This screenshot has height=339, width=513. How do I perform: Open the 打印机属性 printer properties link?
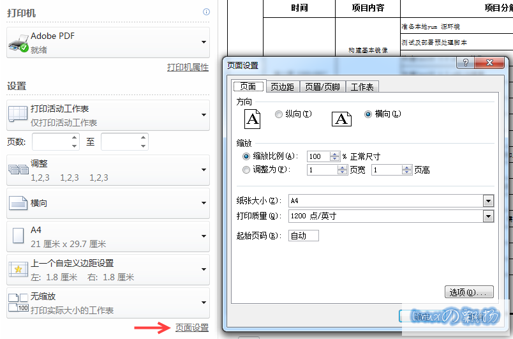[188, 67]
